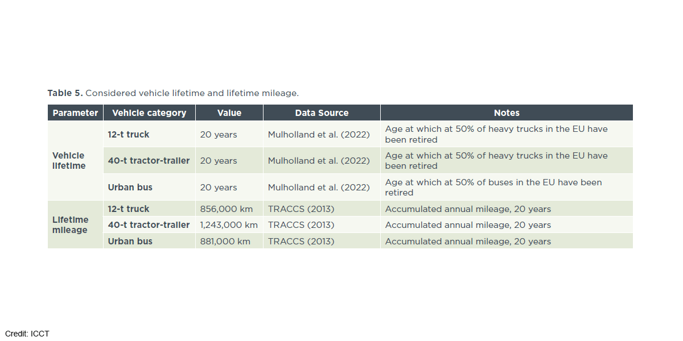The image size is (683, 341).
Task: Click '40-t tractor-trailer' in the Vehicle lifetime rows
Action: [149, 160]
